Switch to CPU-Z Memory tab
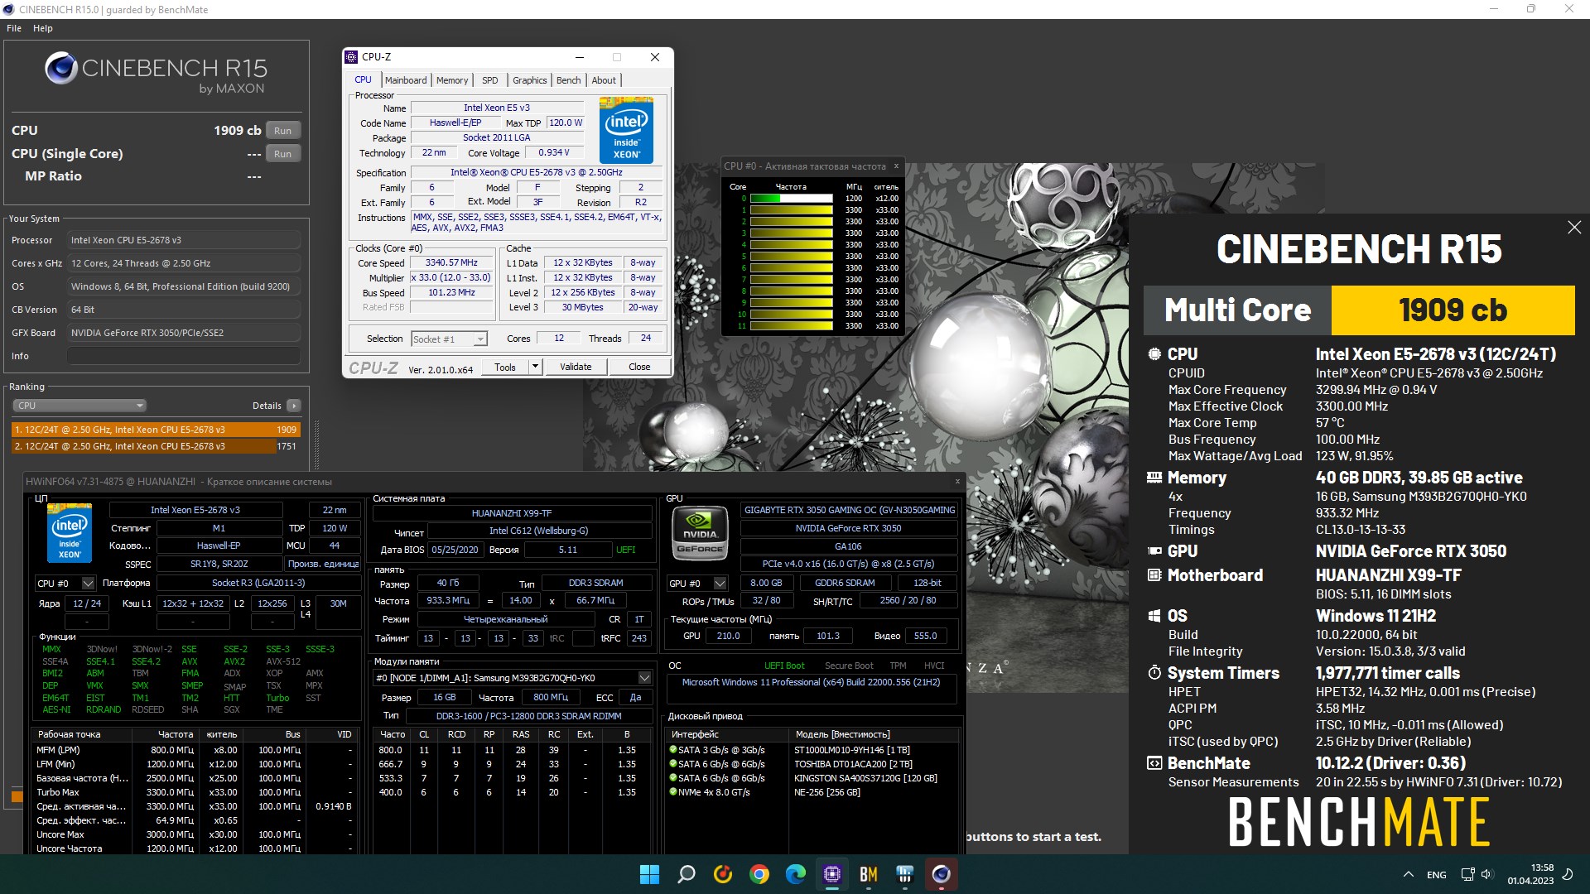The height and width of the screenshot is (894, 1590). tap(452, 80)
